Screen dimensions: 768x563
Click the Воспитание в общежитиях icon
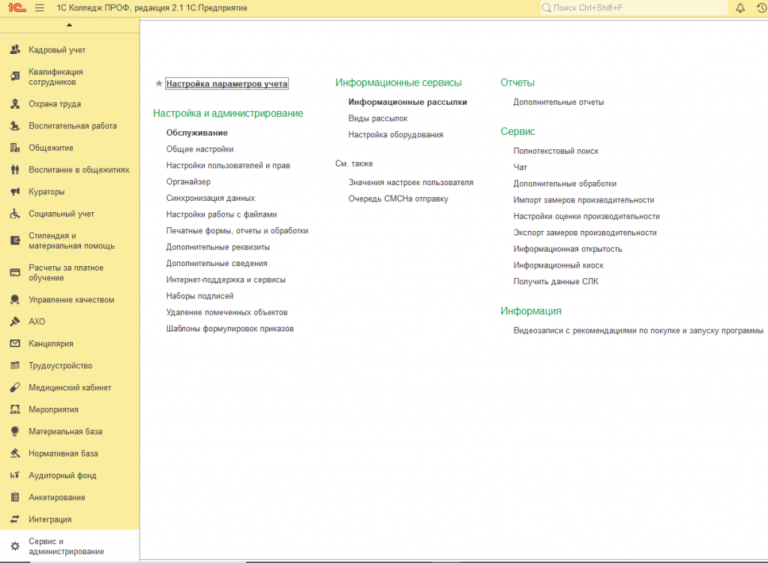pyautogui.click(x=15, y=170)
